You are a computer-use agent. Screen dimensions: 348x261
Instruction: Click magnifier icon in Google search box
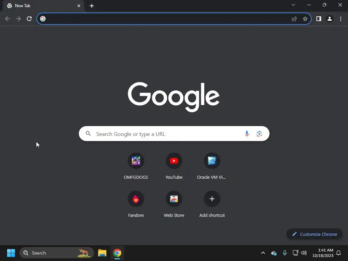88,134
